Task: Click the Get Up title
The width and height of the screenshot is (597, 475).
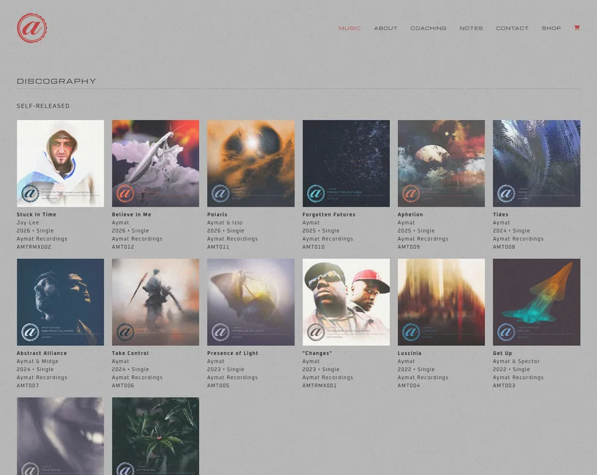Action: 502,353
